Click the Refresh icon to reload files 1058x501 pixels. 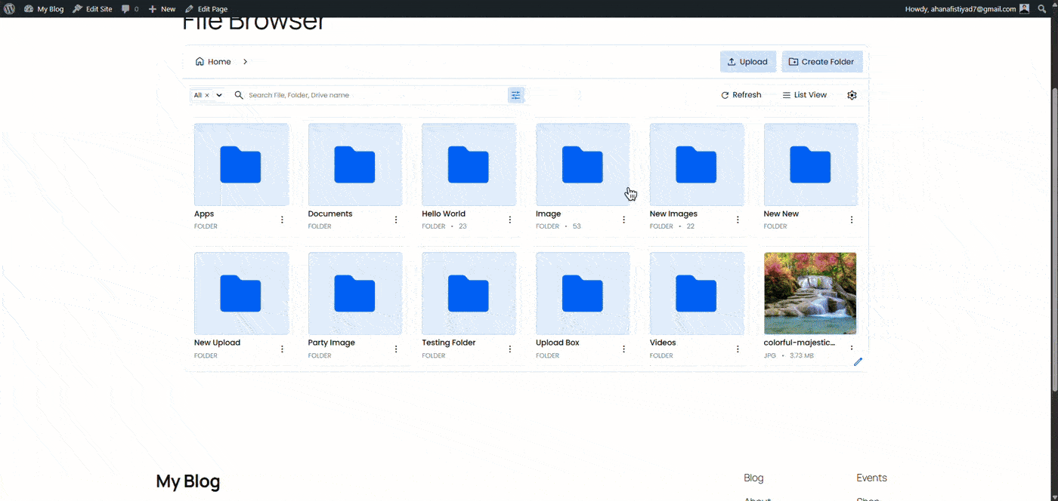[724, 94]
